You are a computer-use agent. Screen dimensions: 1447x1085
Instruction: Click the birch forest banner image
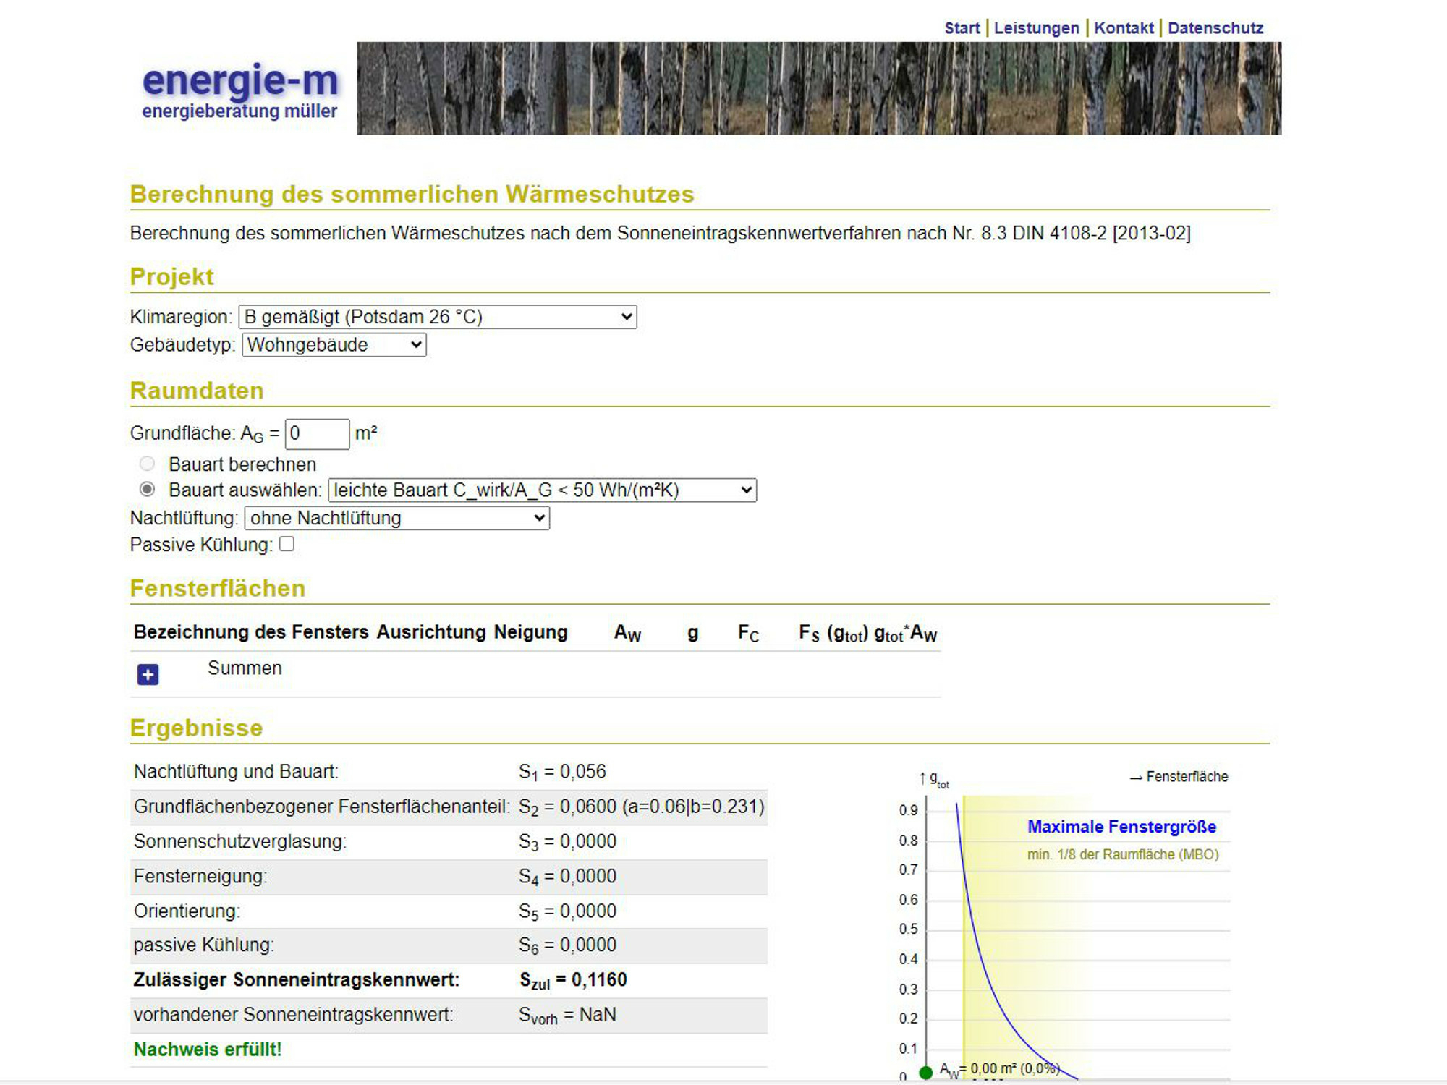coord(819,88)
